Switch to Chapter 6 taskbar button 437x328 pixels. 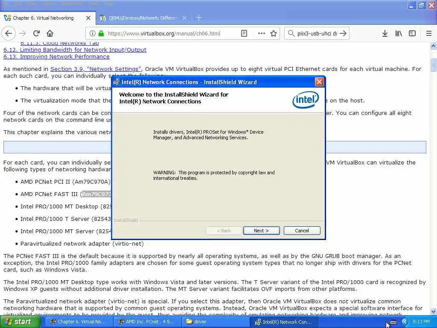[78, 322]
